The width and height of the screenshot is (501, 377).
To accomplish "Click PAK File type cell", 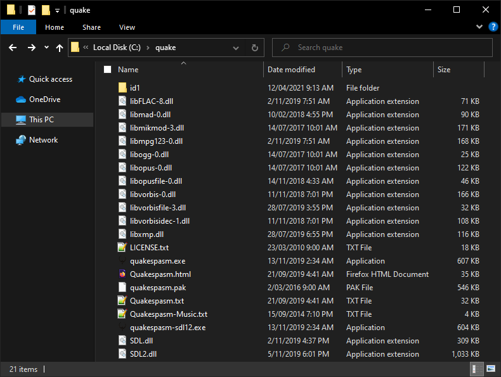I will pyautogui.click(x=360, y=288).
